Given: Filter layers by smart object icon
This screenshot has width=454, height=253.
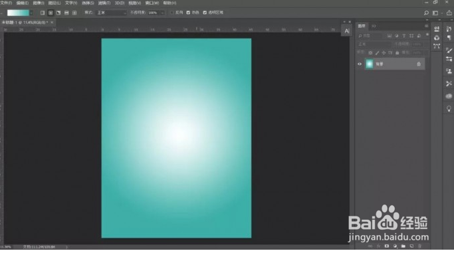Looking at the screenshot, I should pos(419,36).
